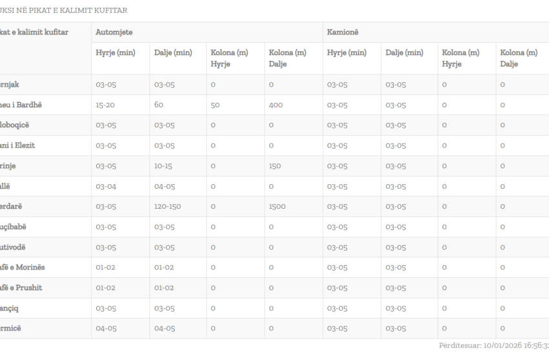The width and height of the screenshot is (549, 362).
Task: Select the Hani i Elezit row label
Action: click(x=17, y=145)
